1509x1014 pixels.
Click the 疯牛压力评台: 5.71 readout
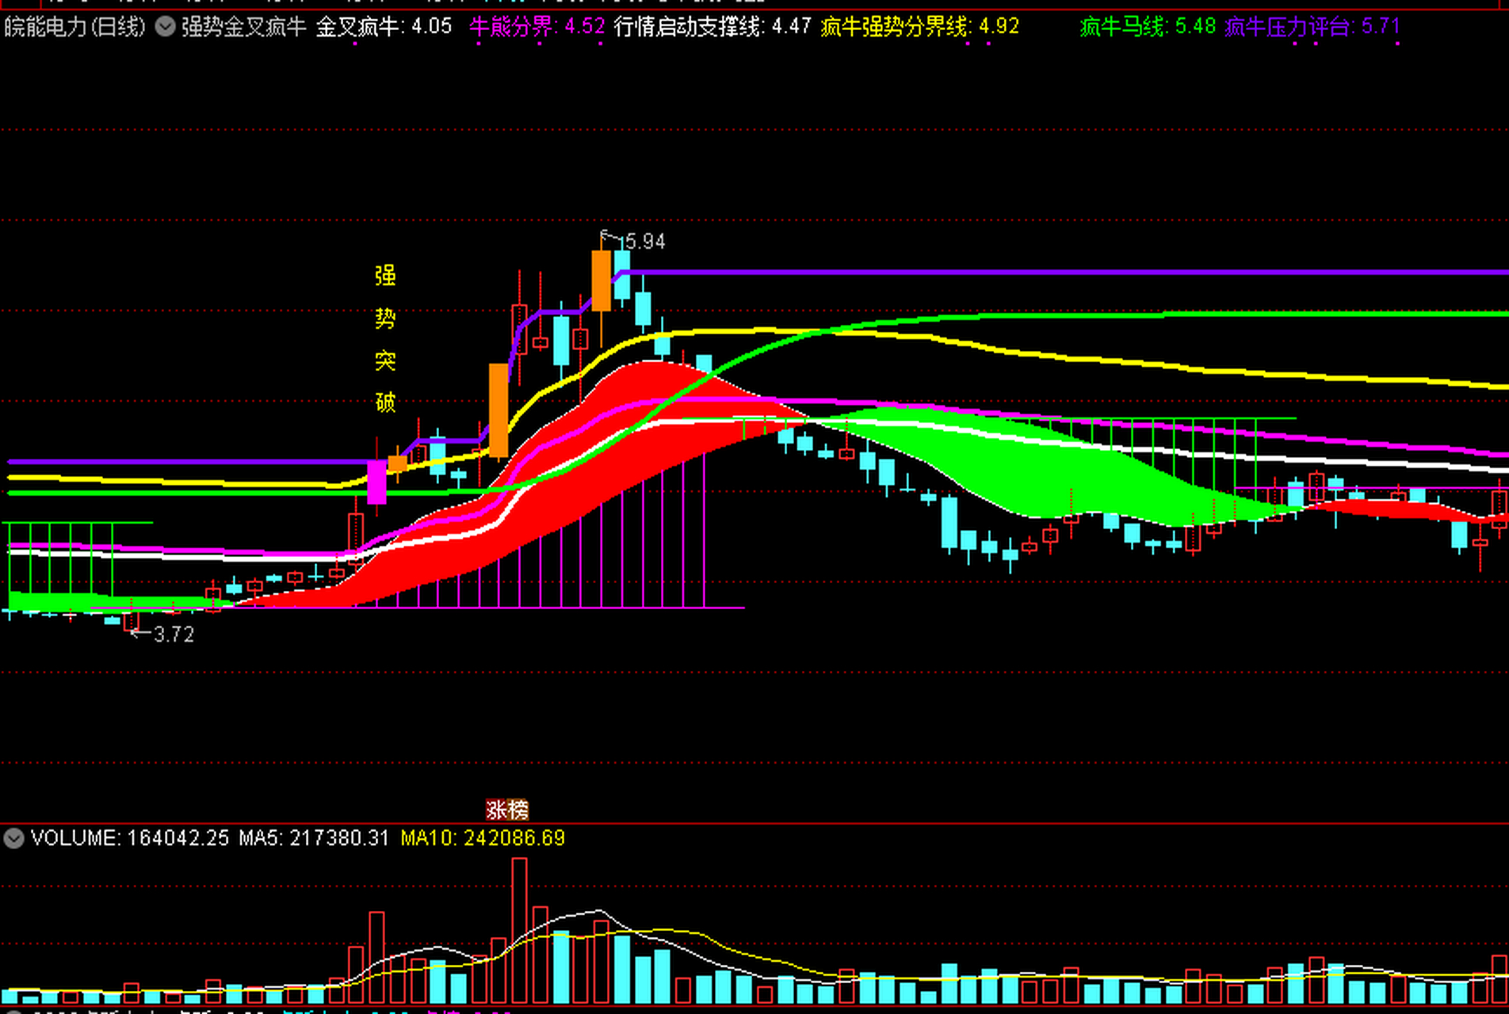(x=1312, y=27)
